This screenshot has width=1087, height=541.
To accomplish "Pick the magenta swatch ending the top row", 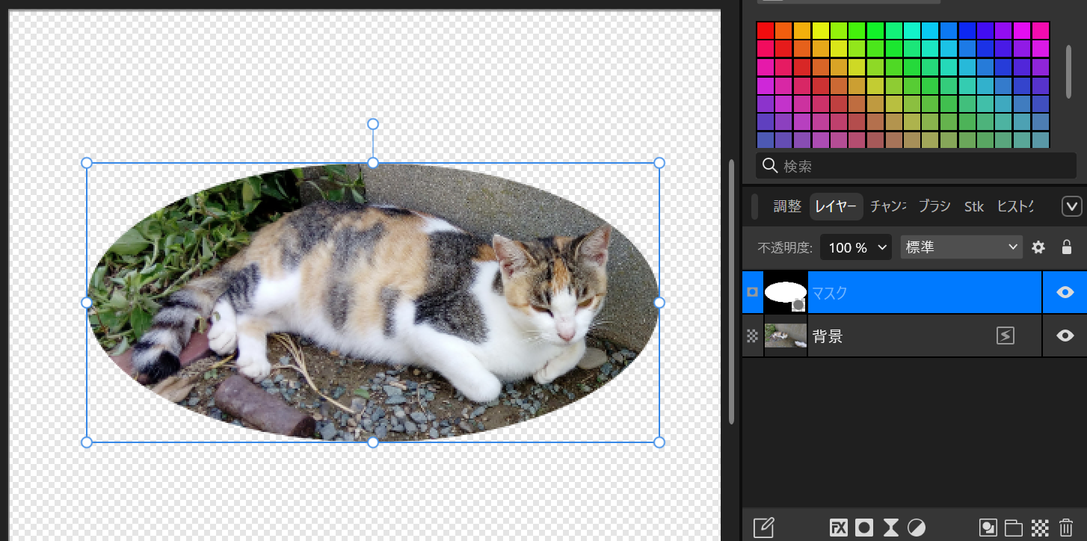I will [x=1041, y=31].
